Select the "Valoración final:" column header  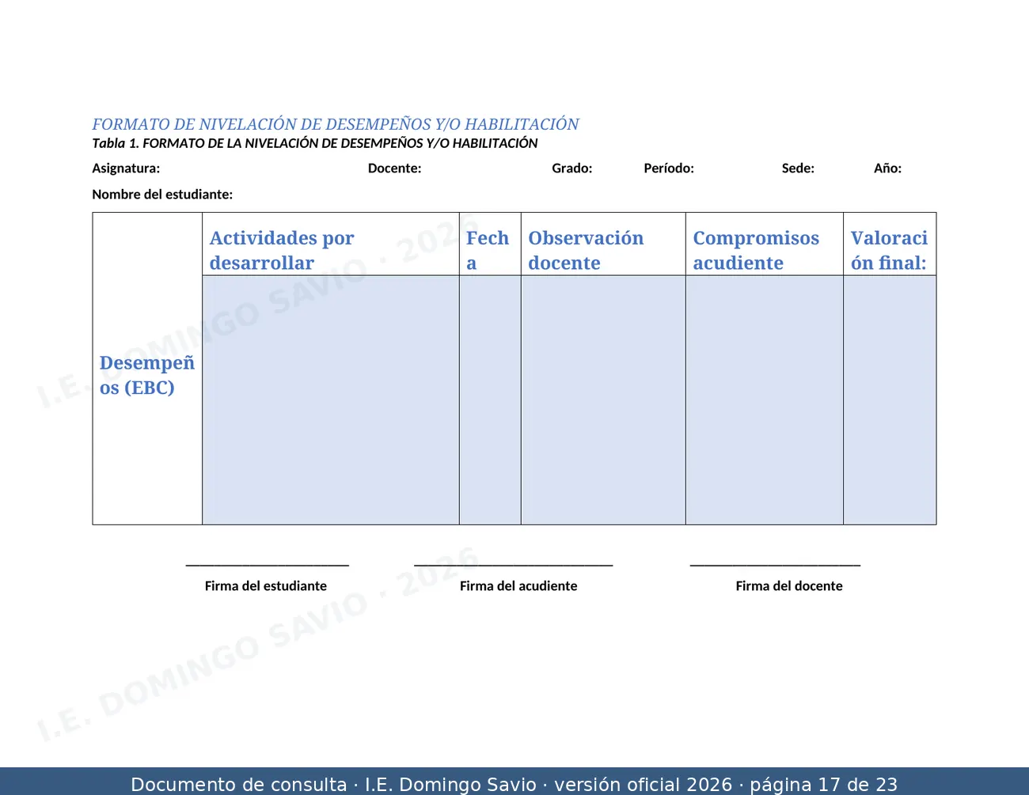(x=890, y=244)
